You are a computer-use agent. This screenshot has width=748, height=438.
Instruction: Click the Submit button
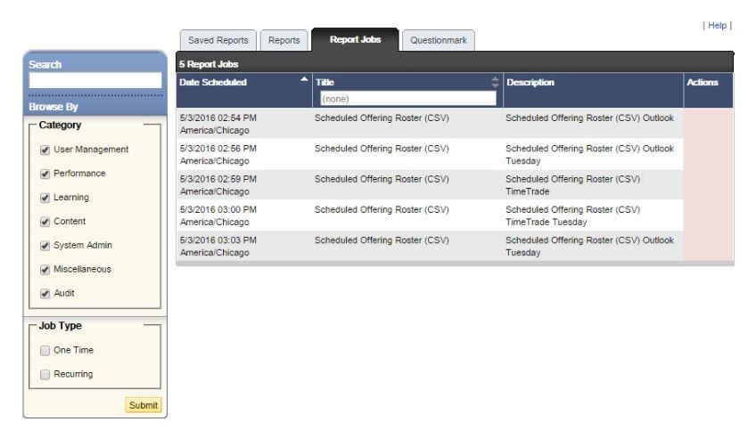[144, 405]
